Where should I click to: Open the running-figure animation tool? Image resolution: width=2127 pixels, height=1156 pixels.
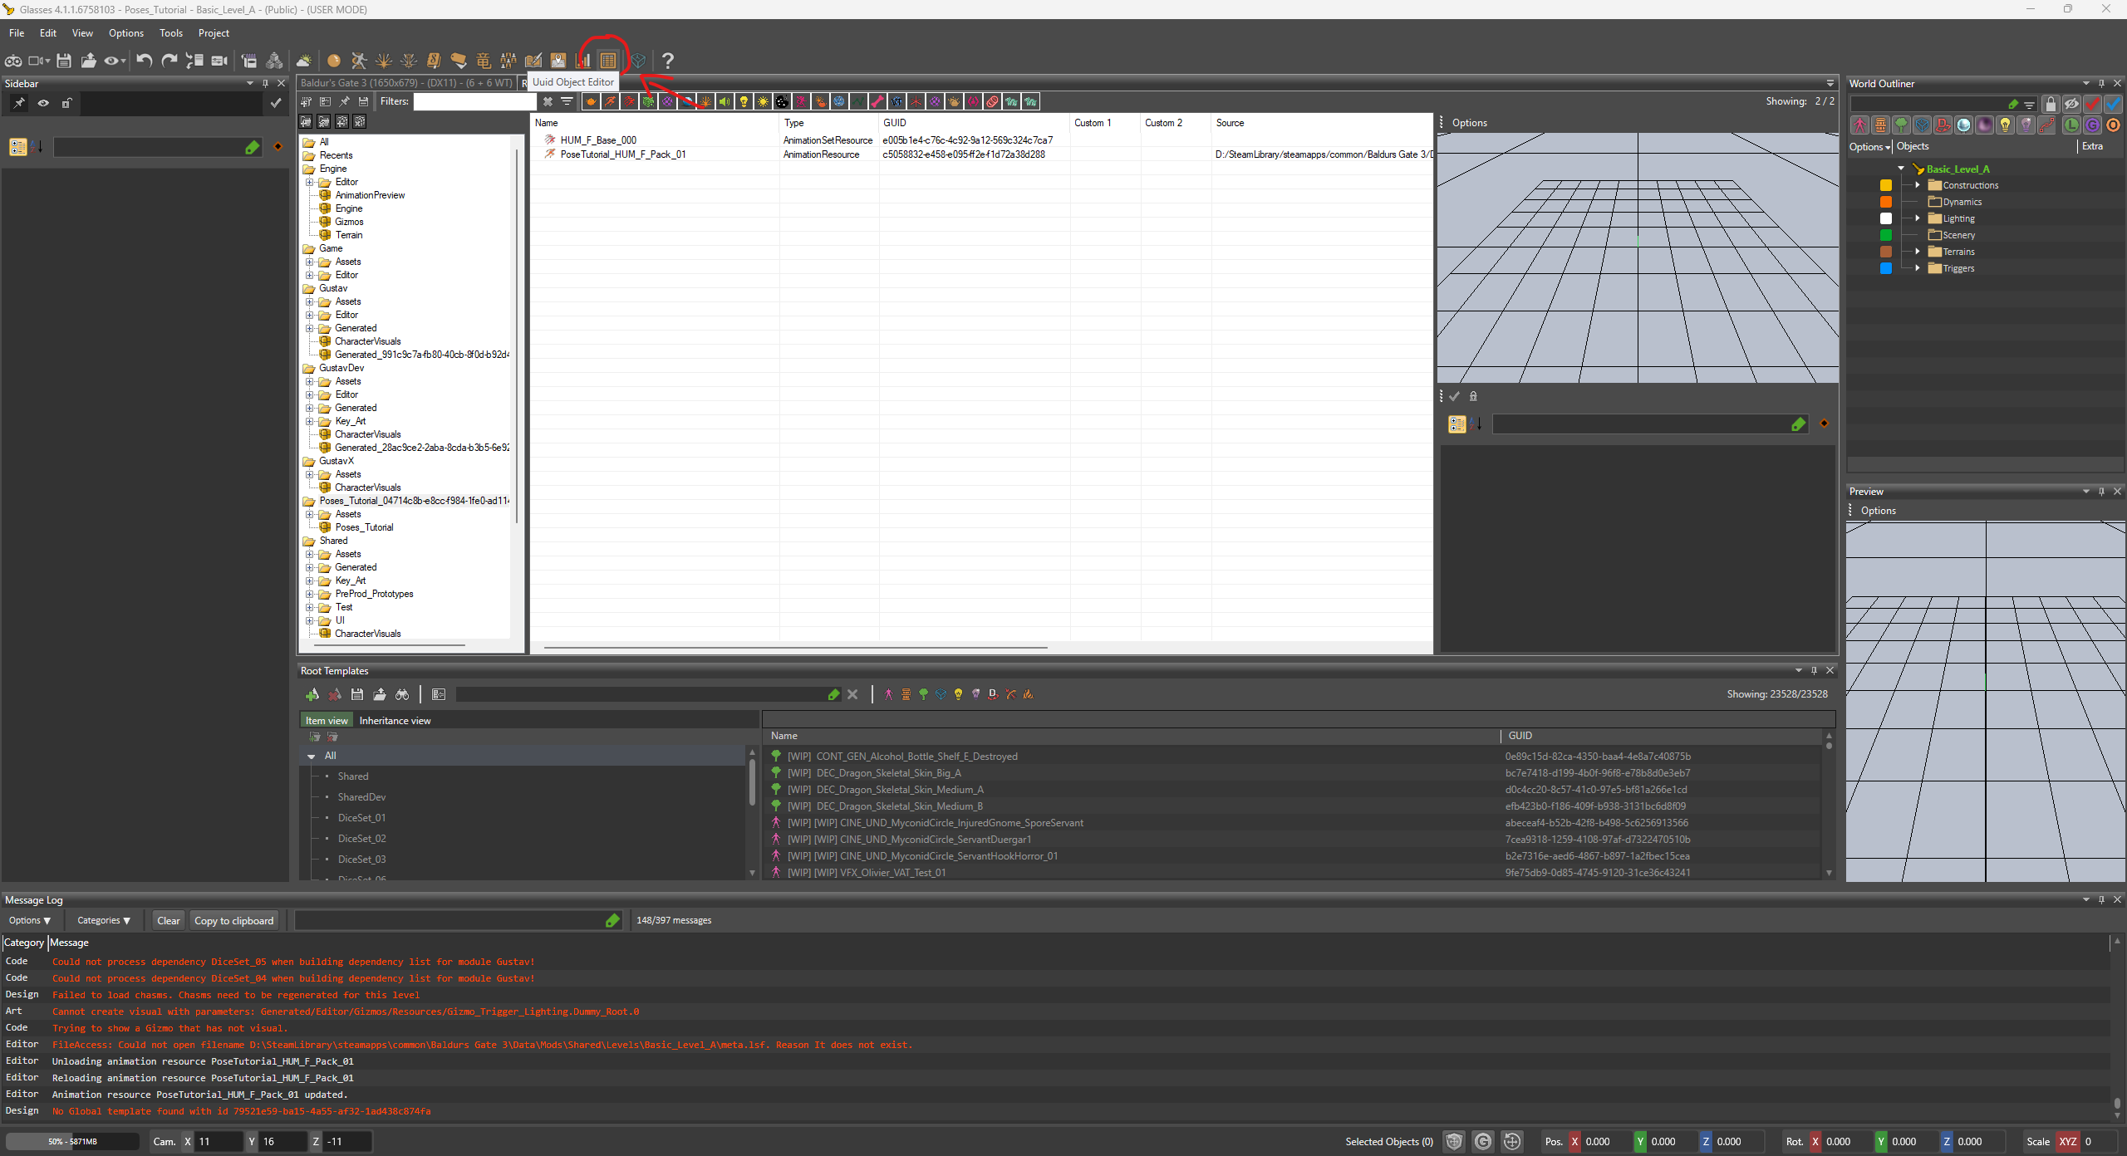click(x=358, y=61)
